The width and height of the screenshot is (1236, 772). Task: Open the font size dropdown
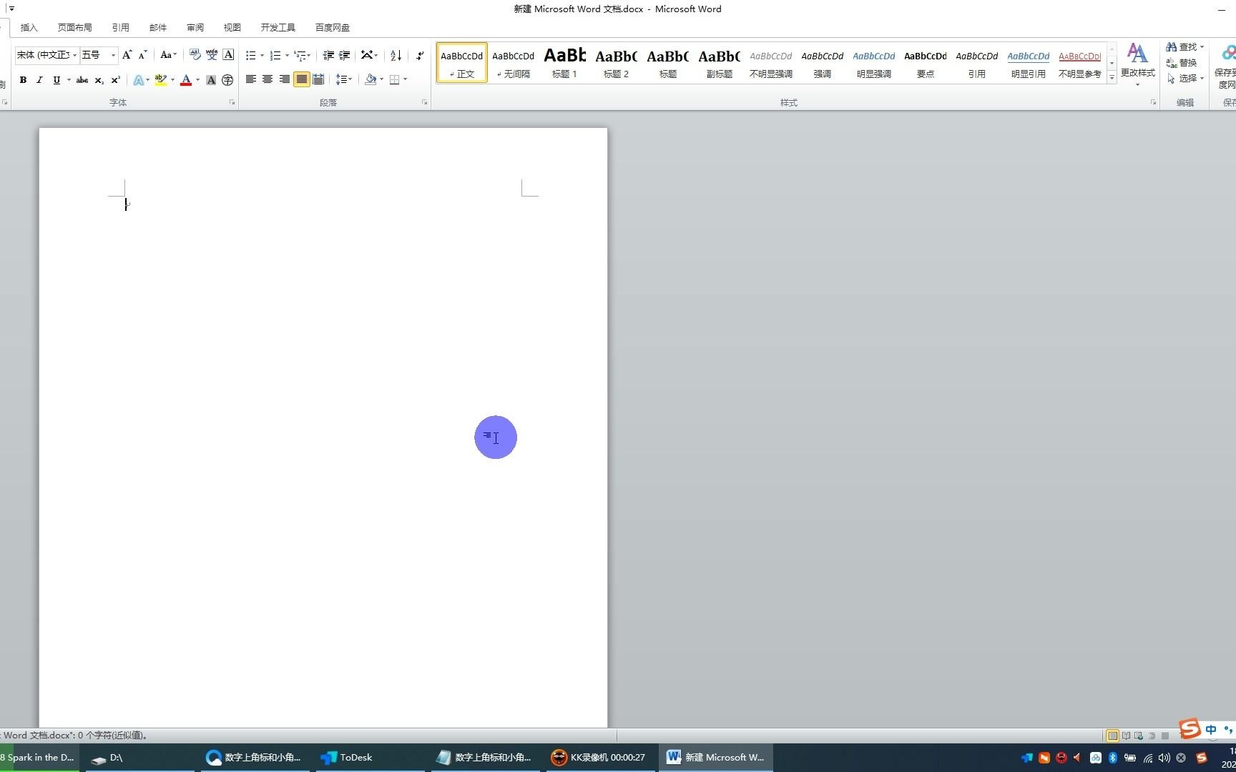click(x=113, y=55)
